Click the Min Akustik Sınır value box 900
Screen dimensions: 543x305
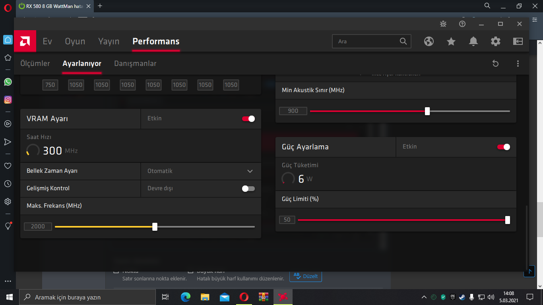tap(293, 111)
